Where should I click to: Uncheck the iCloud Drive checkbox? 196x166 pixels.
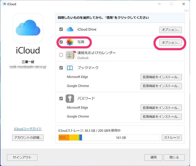coord(61,29)
